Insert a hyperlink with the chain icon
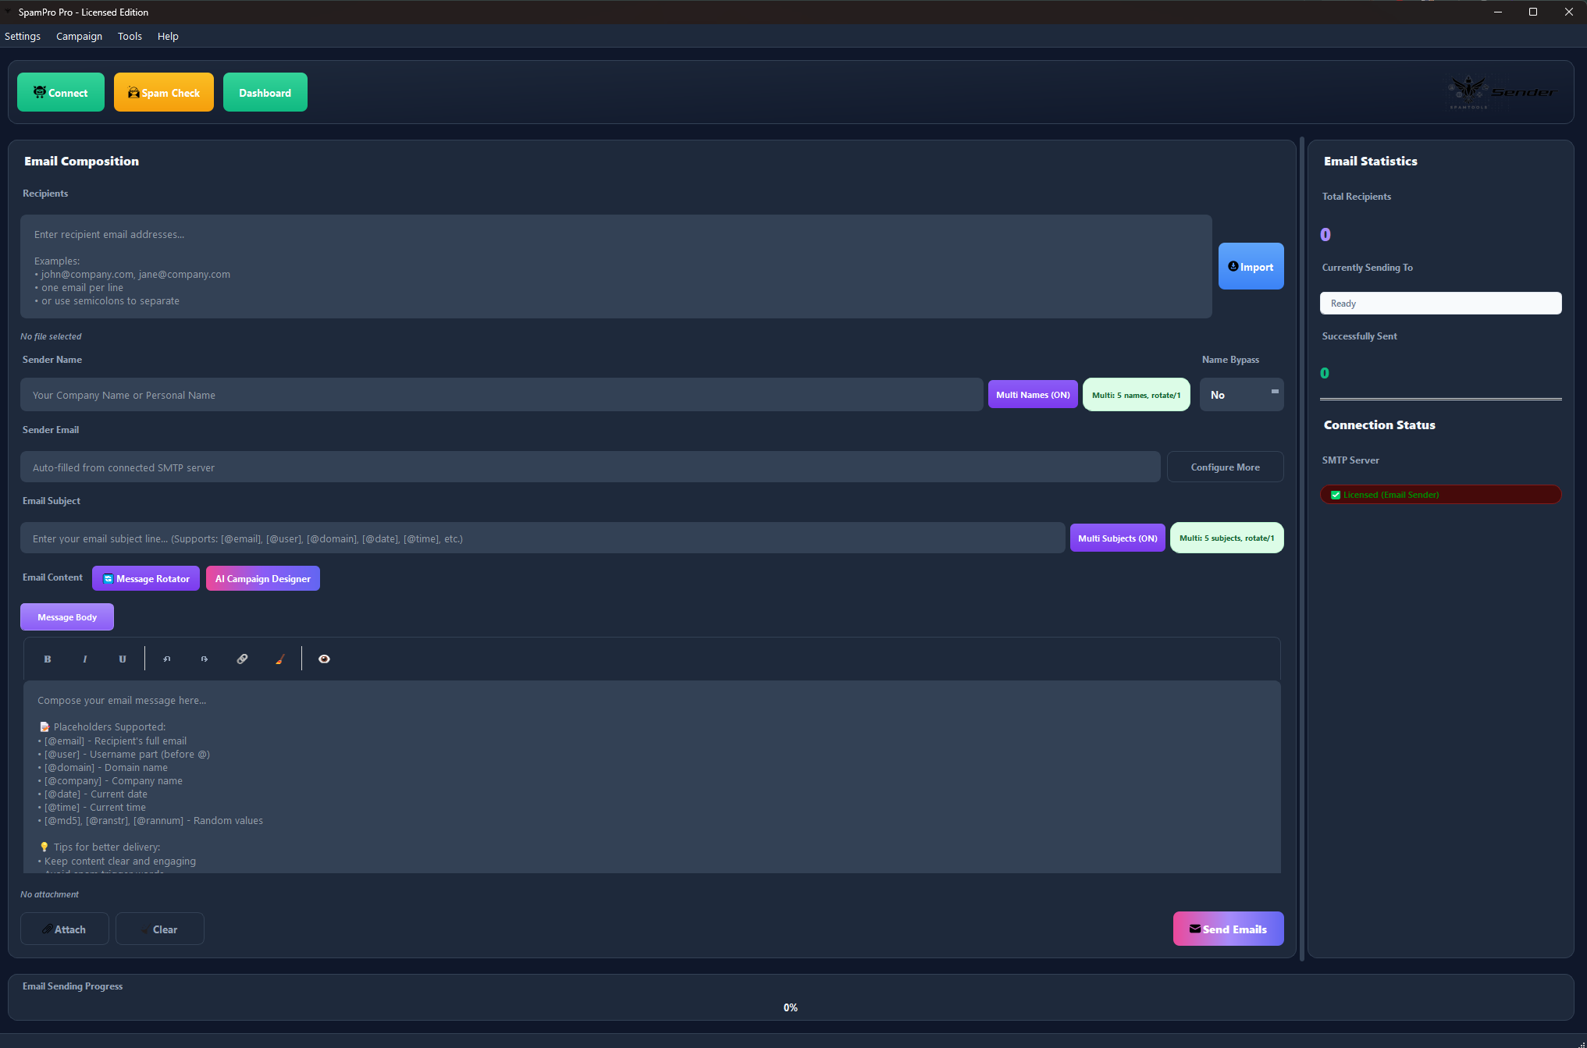The image size is (1587, 1048). [243, 659]
